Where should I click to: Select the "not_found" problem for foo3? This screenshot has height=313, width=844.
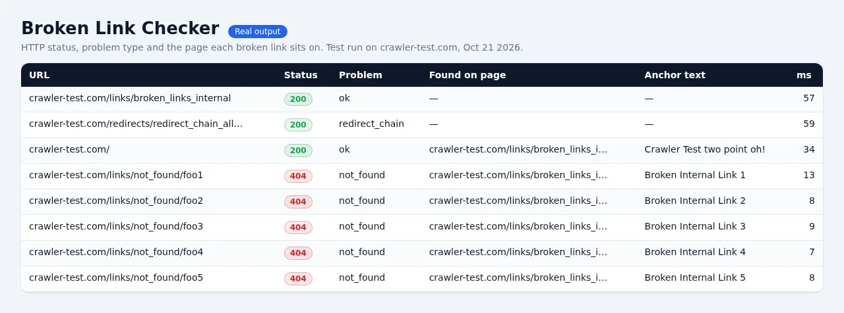tap(362, 226)
